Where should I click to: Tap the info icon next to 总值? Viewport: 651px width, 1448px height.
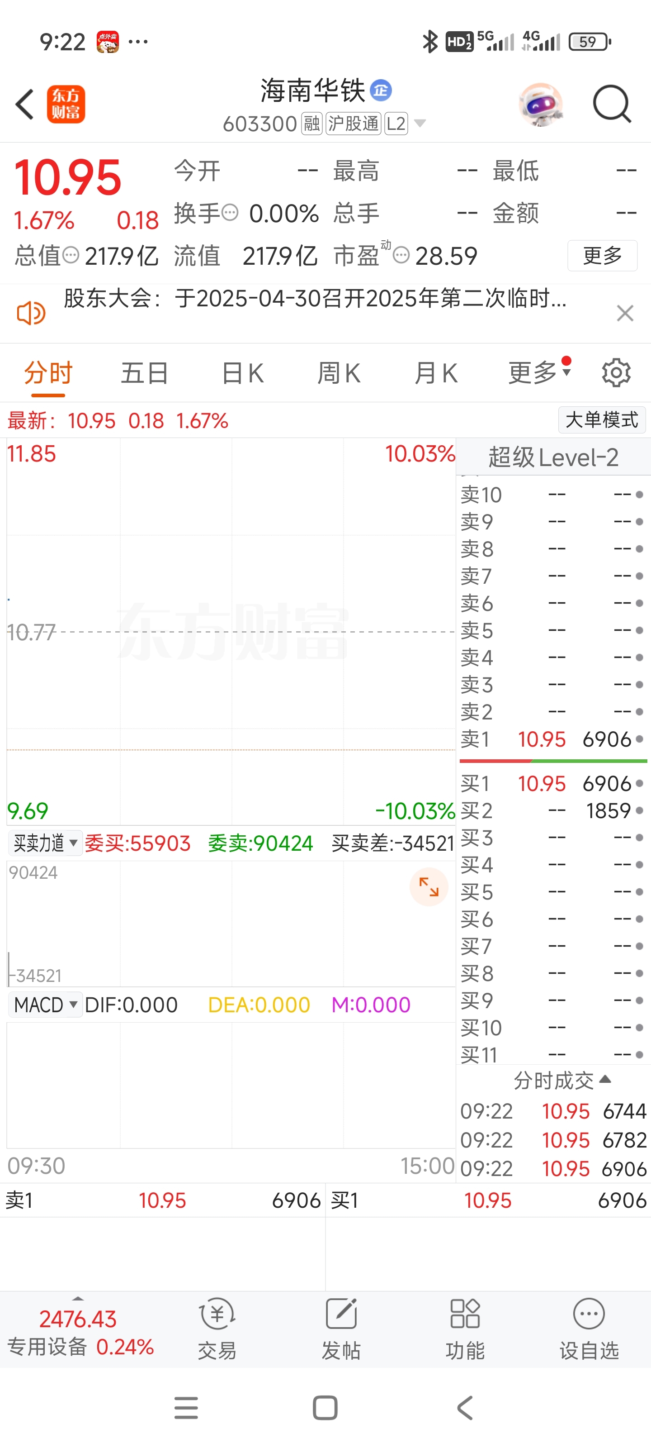(71, 255)
